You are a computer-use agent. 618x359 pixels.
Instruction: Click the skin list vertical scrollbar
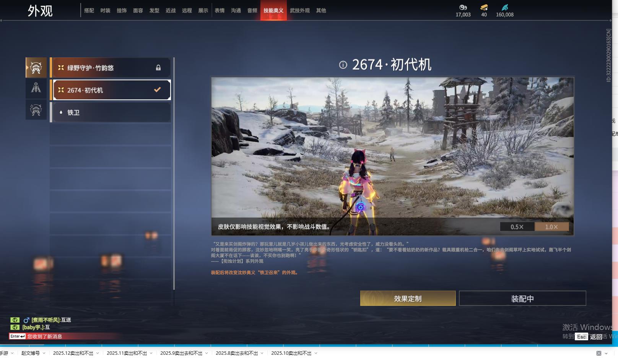pyautogui.click(x=174, y=174)
